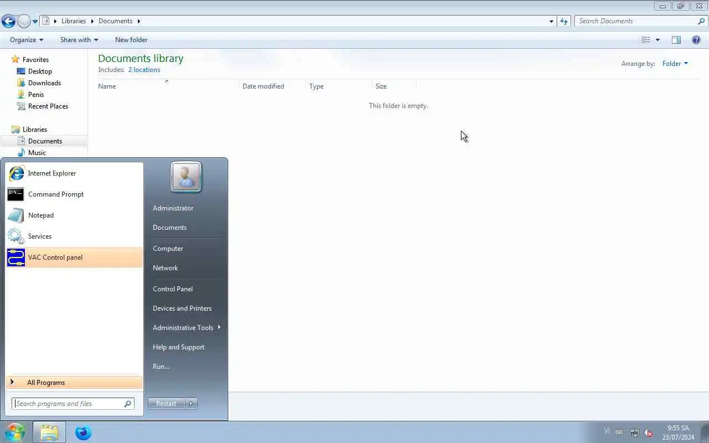Sort by Date modified column
Image resolution: width=709 pixels, height=443 pixels.
coord(272,86)
